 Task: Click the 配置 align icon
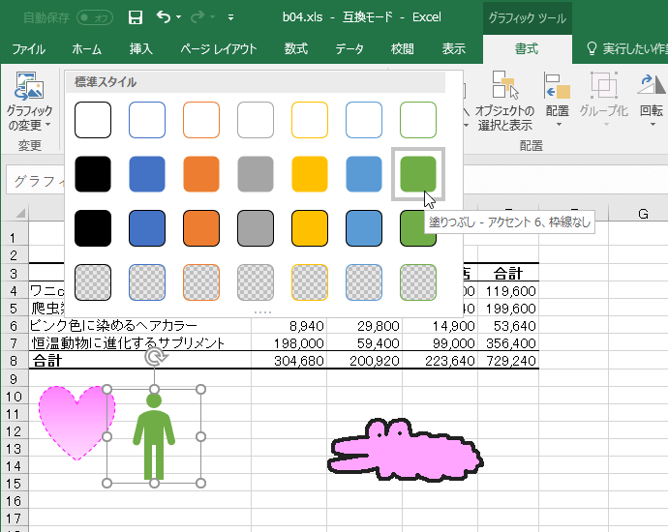[x=557, y=97]
